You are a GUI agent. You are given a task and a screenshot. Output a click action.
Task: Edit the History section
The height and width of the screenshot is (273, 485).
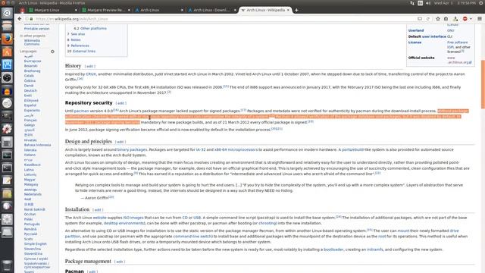[x=89, y=66]
